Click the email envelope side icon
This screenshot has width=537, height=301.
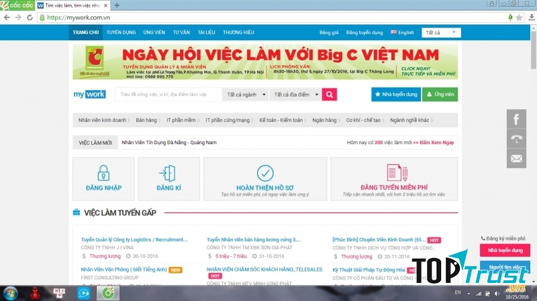point(516,159)
